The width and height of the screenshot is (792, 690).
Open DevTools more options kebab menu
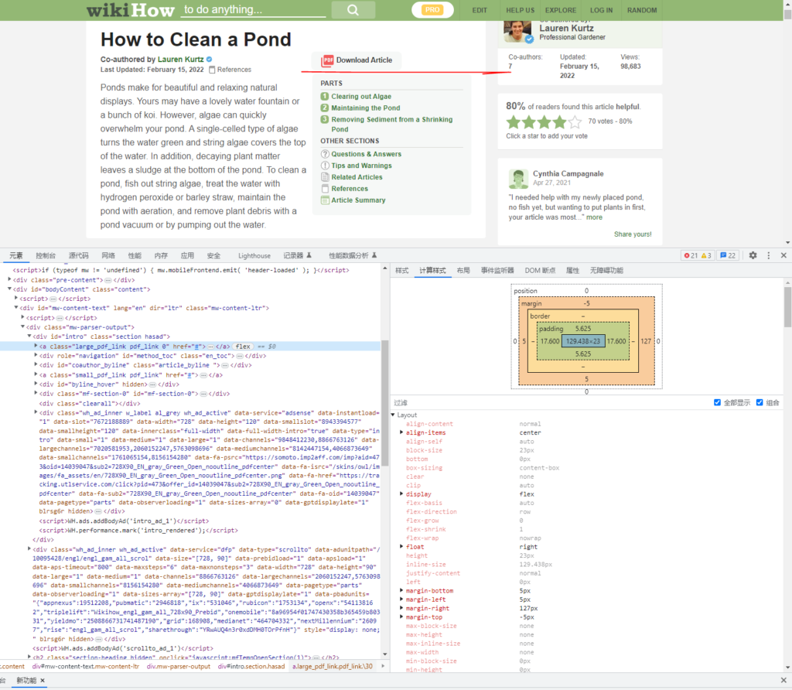pyautogui.click(x=769, y=255)
